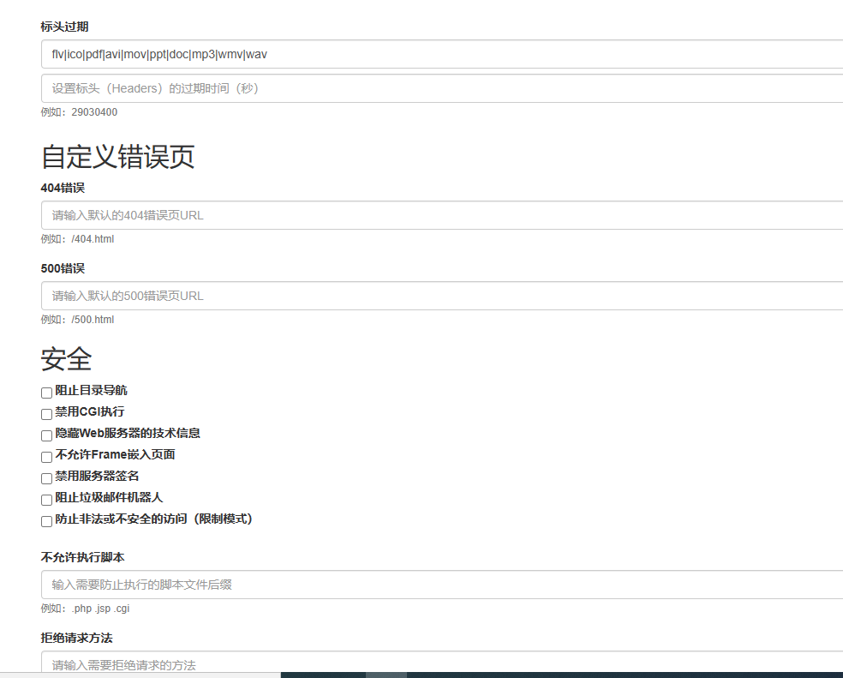The height and width of the screenshot is (678, 843).
Task: Focus the 不允许执行脚本 file suffix field
Action: pos(442,585)
